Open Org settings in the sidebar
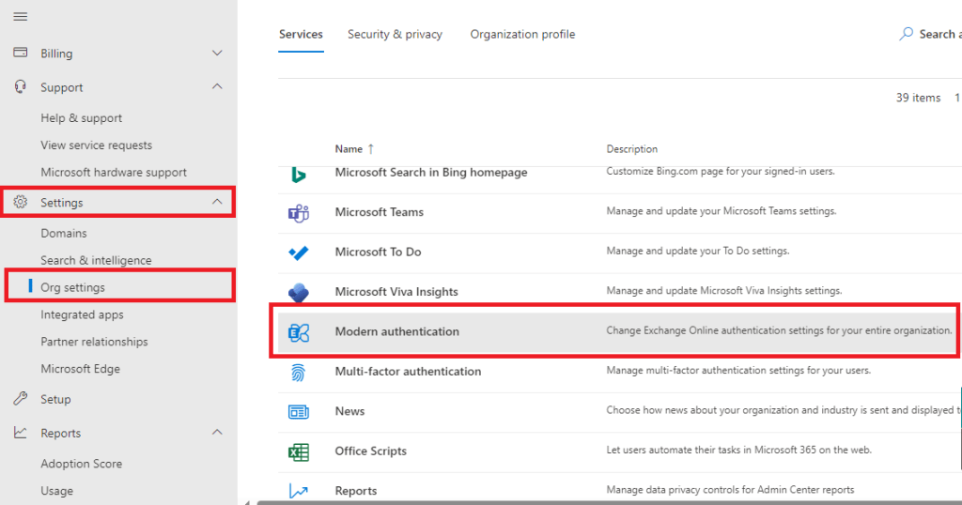The height and width of the screenshot is (505, 962). click(x=72, y=287)
